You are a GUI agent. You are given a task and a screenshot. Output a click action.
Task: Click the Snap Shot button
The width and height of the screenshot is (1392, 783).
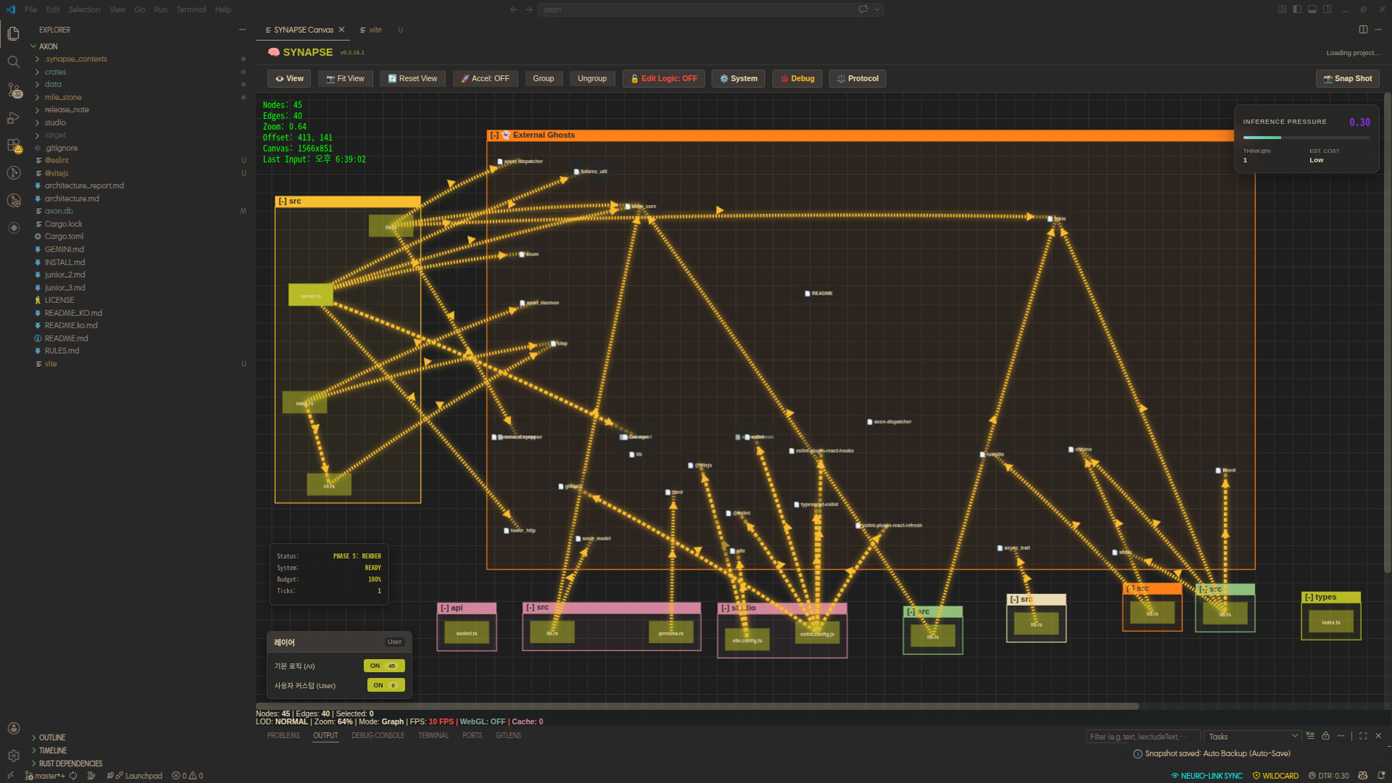pos(1347,78)
